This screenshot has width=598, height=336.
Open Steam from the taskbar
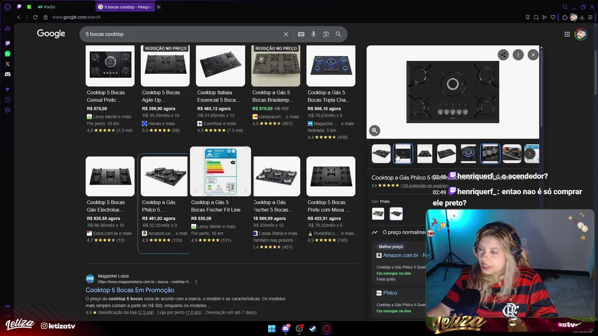[313, 329]
